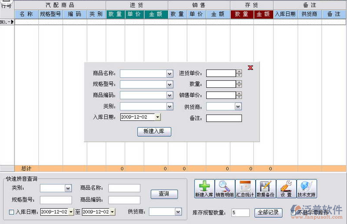Open 设置 wrench toolbar icon

click(x=286, y=189)
